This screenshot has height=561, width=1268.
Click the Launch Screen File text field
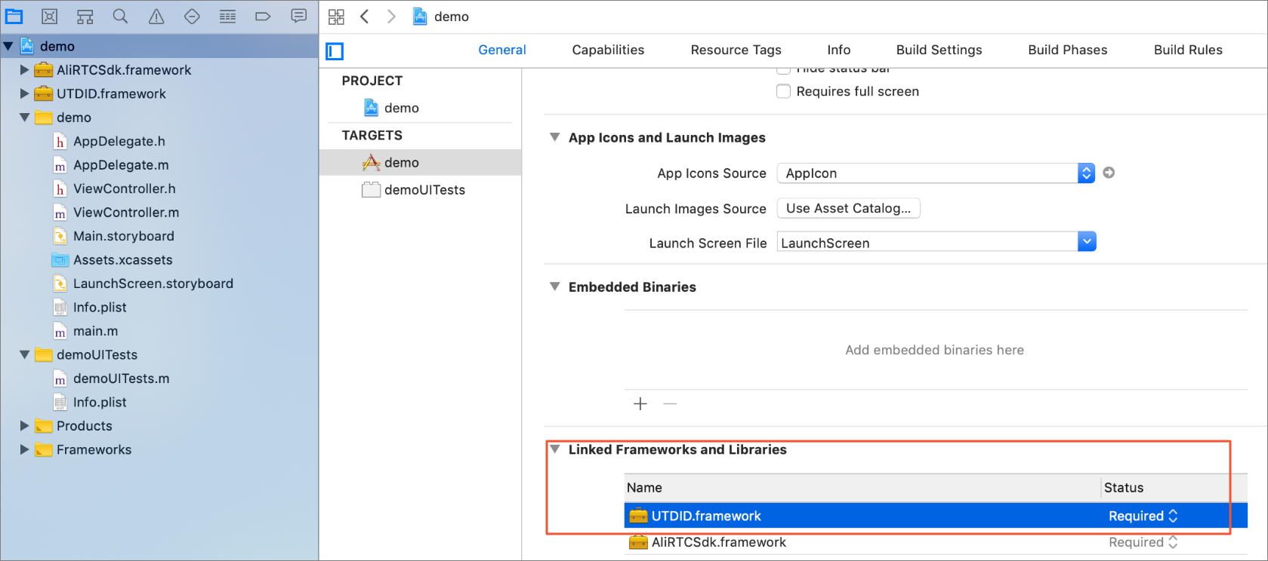pyautogui.click(x=927, y=242)
